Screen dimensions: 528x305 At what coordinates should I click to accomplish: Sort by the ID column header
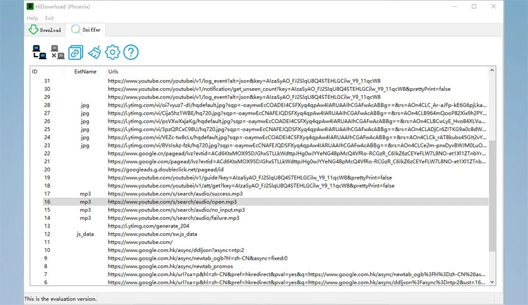pos(47,72)
